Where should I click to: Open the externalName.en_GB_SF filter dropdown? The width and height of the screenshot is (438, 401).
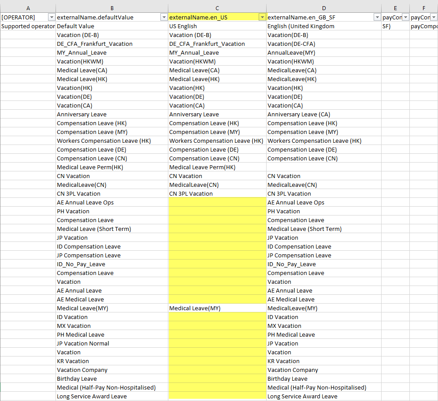377,17
